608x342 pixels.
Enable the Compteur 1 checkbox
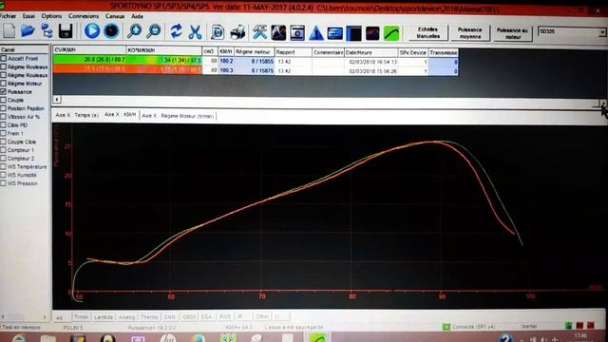(4, 150)
